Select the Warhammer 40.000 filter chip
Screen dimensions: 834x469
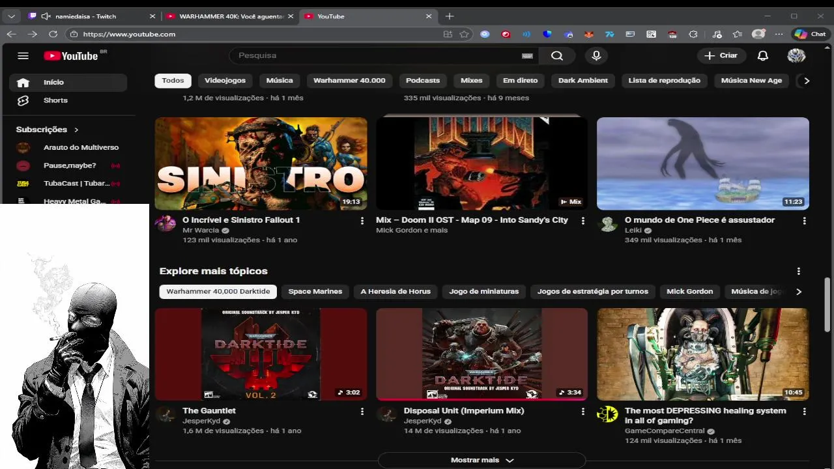(x=349, y=80)
